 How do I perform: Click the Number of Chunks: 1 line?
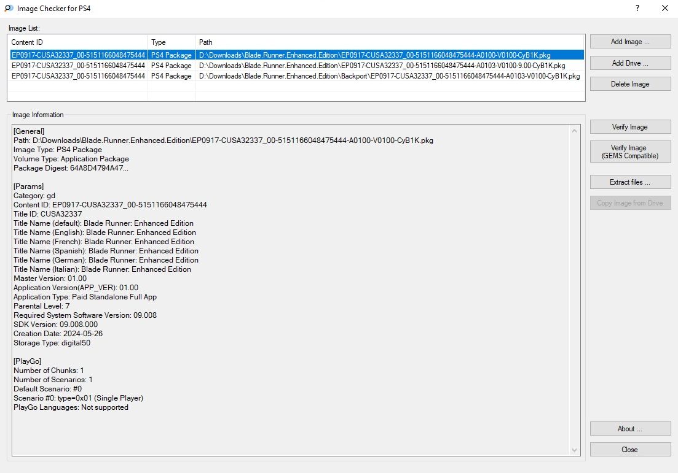pyautogui.click(x=49, y=371)
